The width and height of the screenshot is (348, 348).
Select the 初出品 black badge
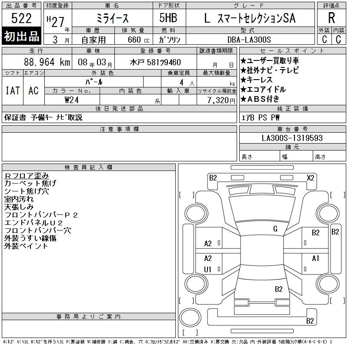tap(21, 36)
